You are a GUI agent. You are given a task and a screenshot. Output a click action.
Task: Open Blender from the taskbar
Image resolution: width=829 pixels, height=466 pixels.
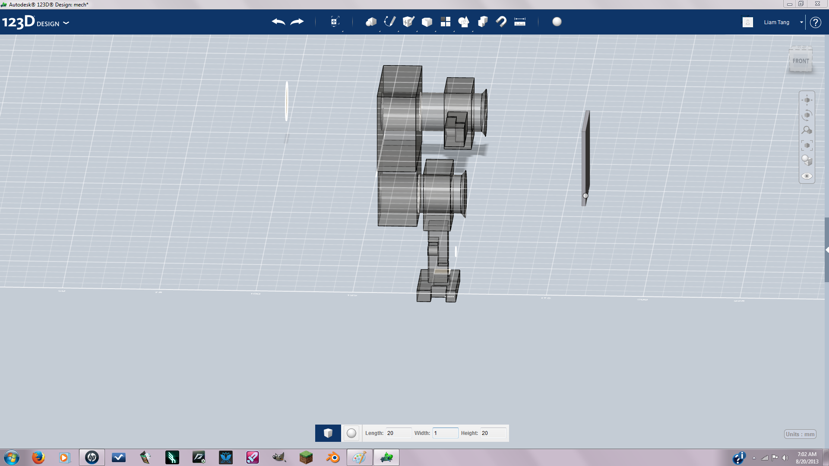(333, 457)
